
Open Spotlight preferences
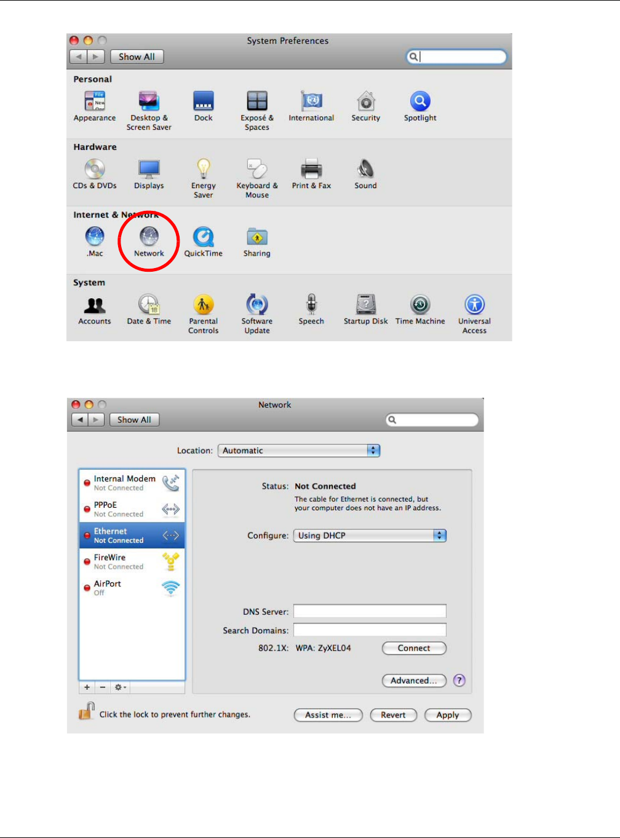420,106
